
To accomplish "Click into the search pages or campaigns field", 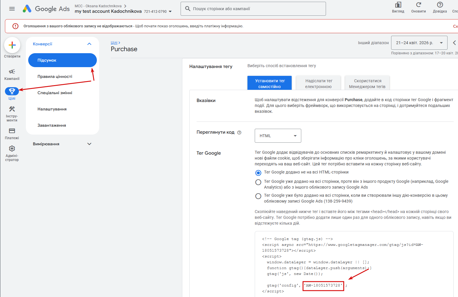I will point(253,9).
